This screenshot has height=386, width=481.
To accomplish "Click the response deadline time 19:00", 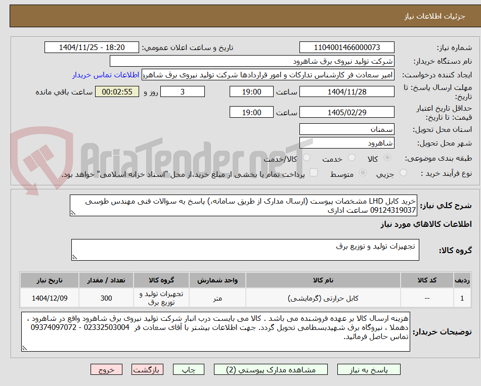I will pyautogui.click(x=251, y=91).
